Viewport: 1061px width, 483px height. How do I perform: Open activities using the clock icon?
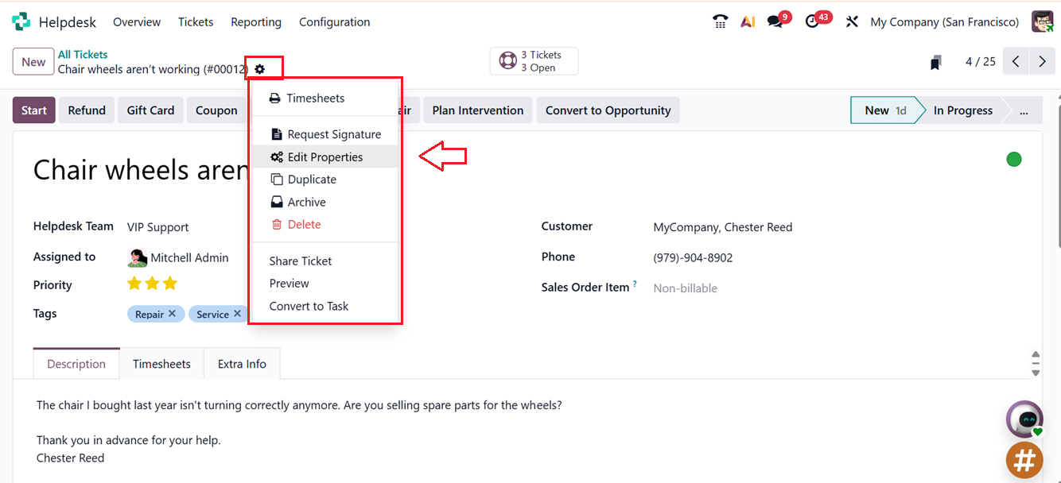point(813,21)
